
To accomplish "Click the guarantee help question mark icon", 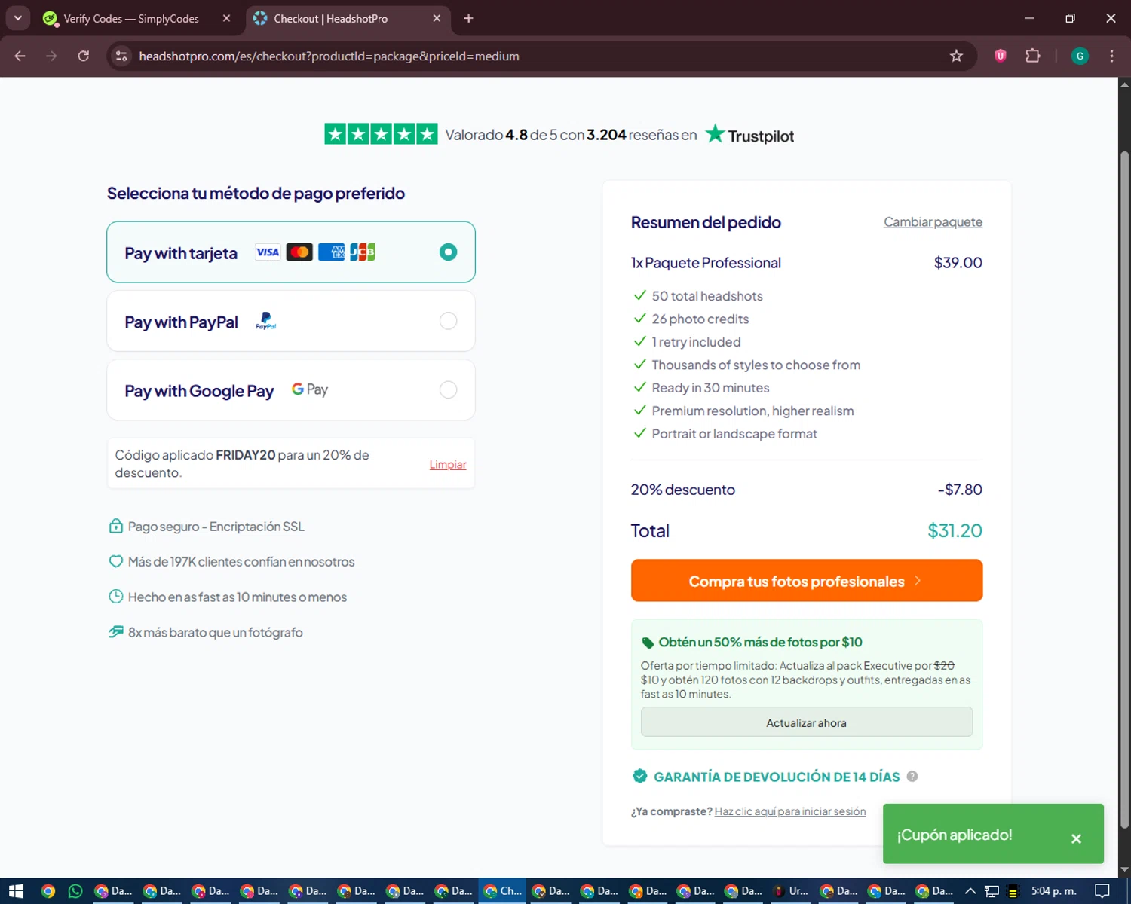I will pos(912,777).
